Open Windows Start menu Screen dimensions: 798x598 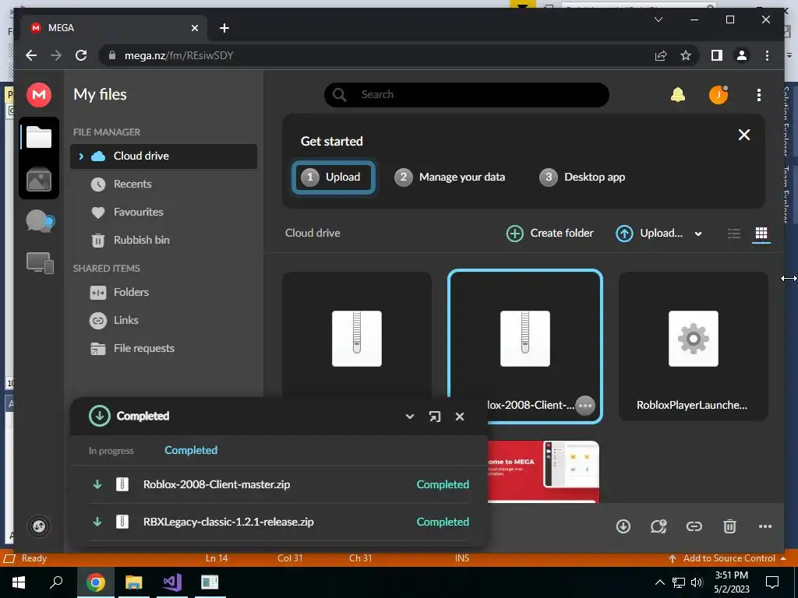pos(19,582)
